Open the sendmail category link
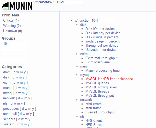Screen dimensions: 156x128 [10, 114]
